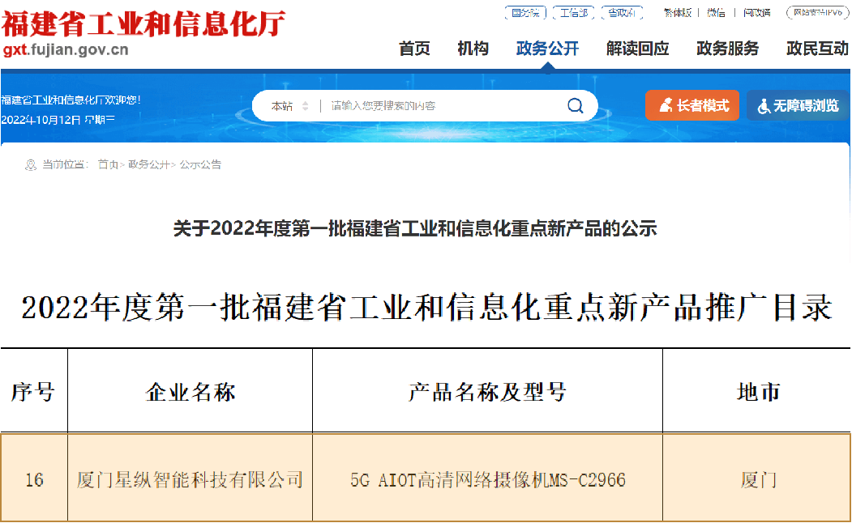Click the location pin icon in breadcrumb
852x523 pixels.
click(x=31, y=164)
